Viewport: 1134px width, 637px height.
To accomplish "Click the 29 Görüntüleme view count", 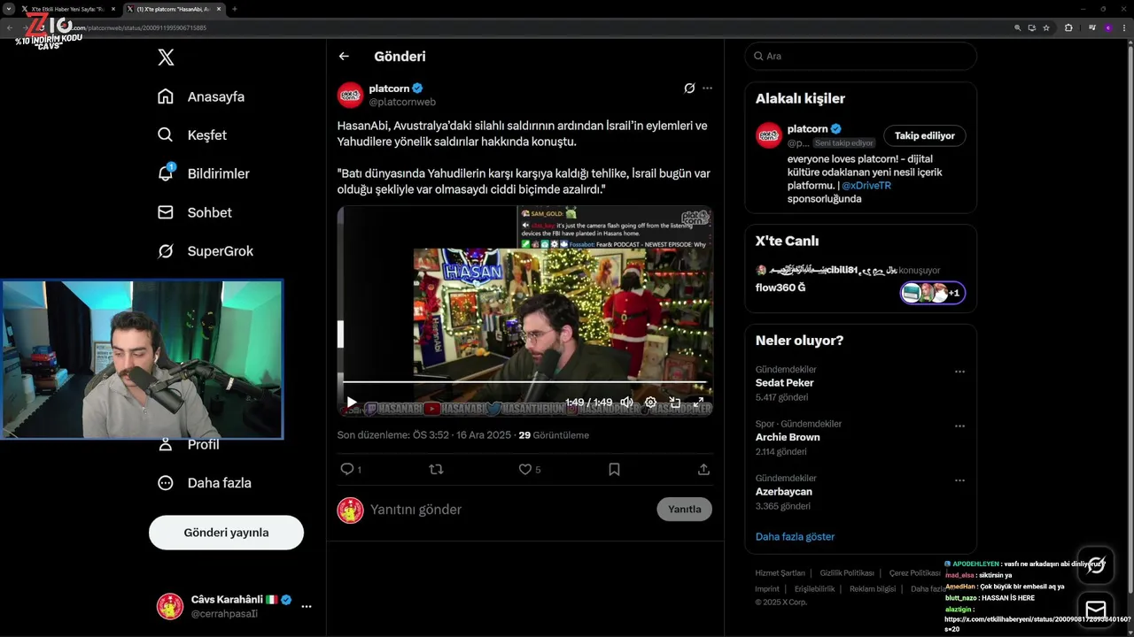I will pos(554,435).
